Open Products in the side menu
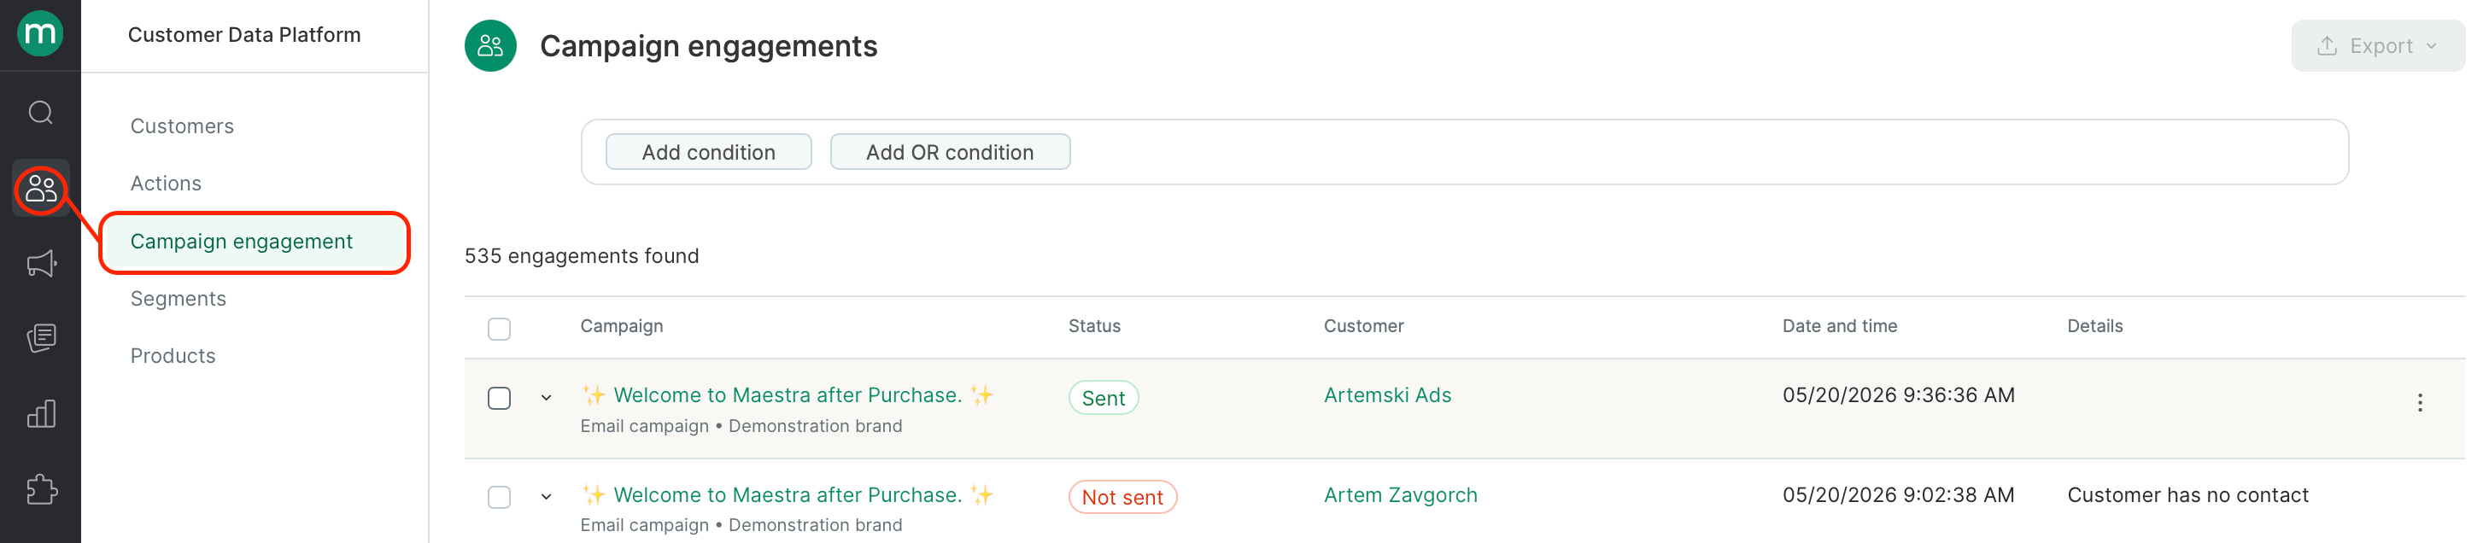Image resolution: width=2489 pixels, height=543 pixels. tap(173, 355)
